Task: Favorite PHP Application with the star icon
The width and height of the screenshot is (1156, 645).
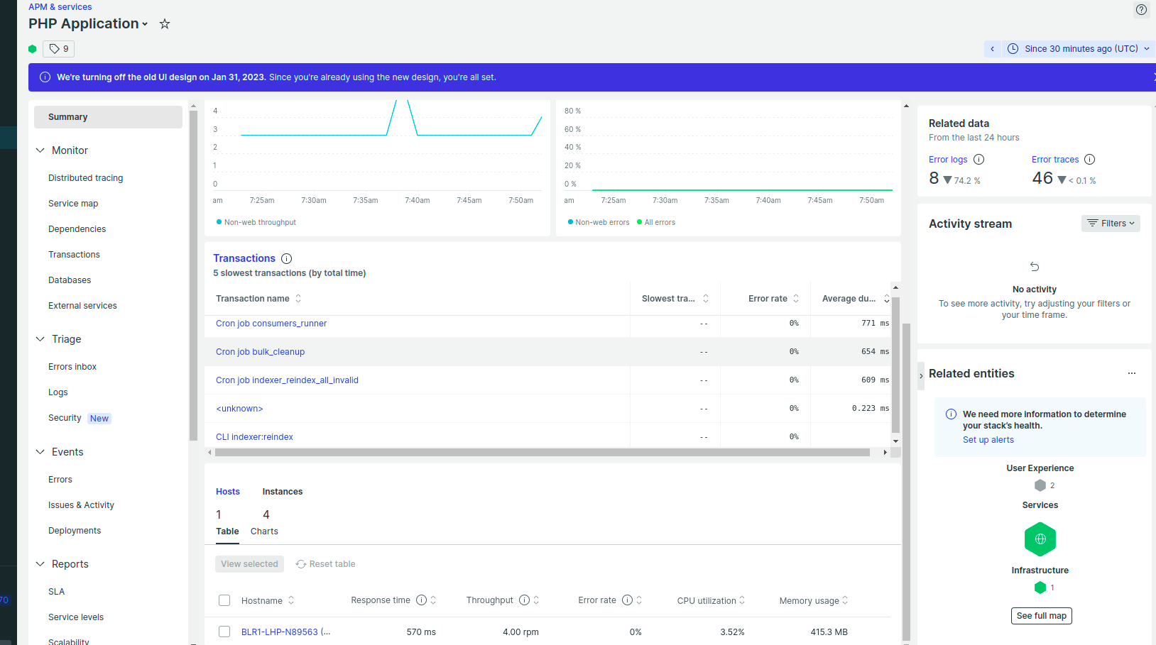Action: pos(164,23)
